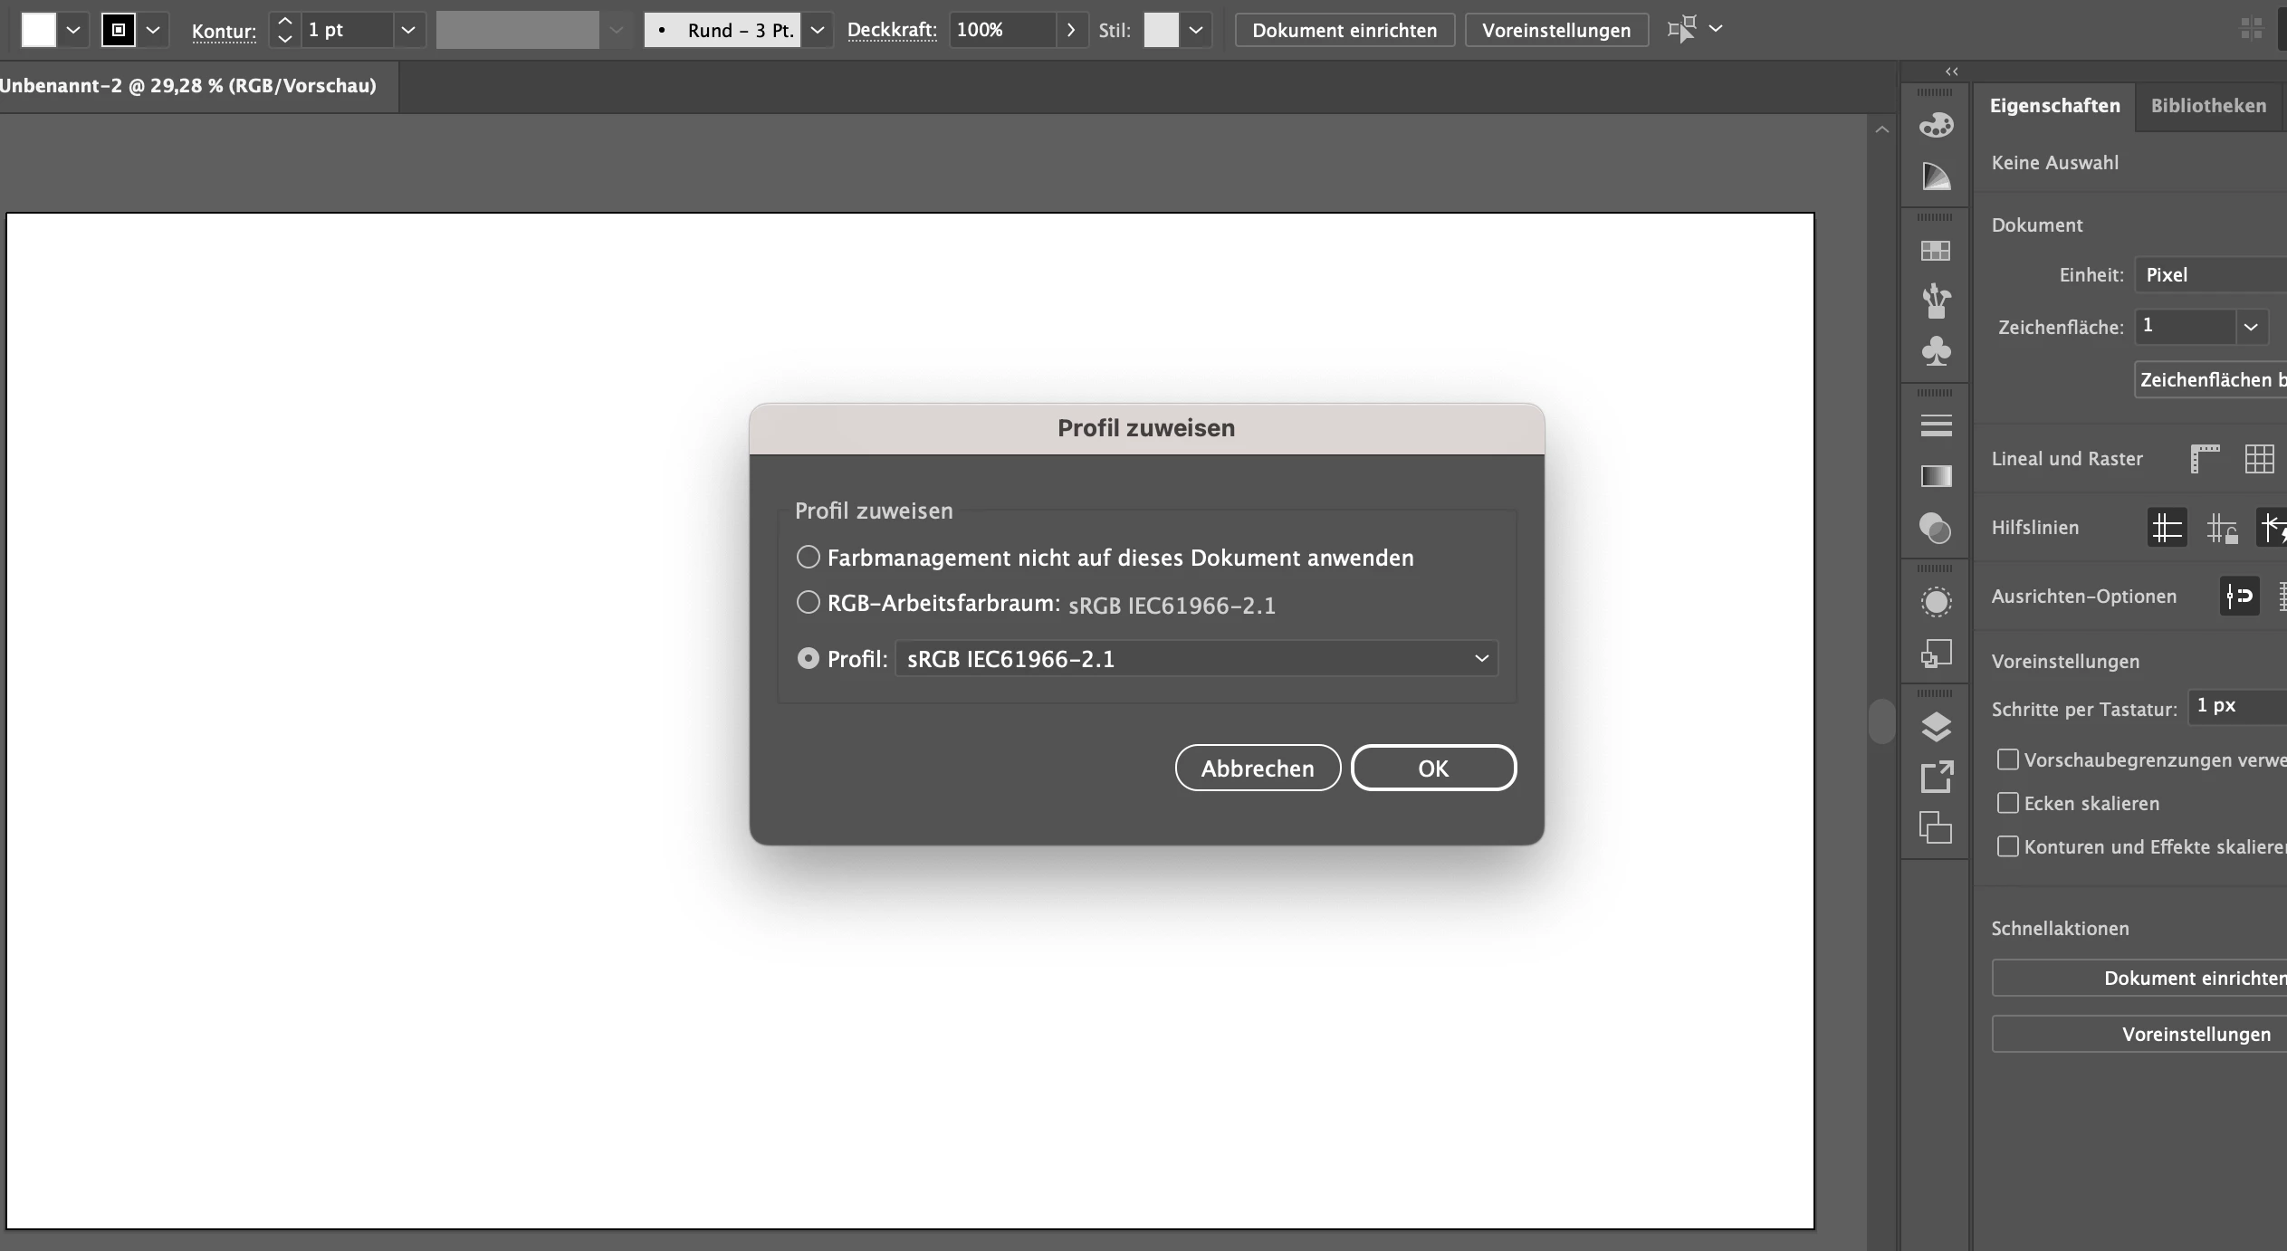Expand the Zeichenfläche number dropdown
The width and height of the screenshot is (2287, 1251).
coord(2251,327)
